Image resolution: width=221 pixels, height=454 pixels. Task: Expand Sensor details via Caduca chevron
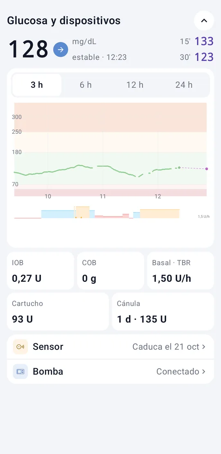click(204, 347)
